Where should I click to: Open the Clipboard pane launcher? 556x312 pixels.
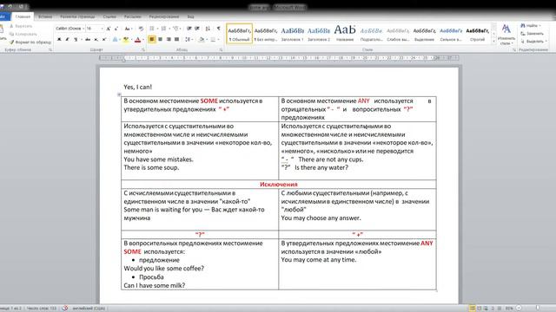pos(50,50)
